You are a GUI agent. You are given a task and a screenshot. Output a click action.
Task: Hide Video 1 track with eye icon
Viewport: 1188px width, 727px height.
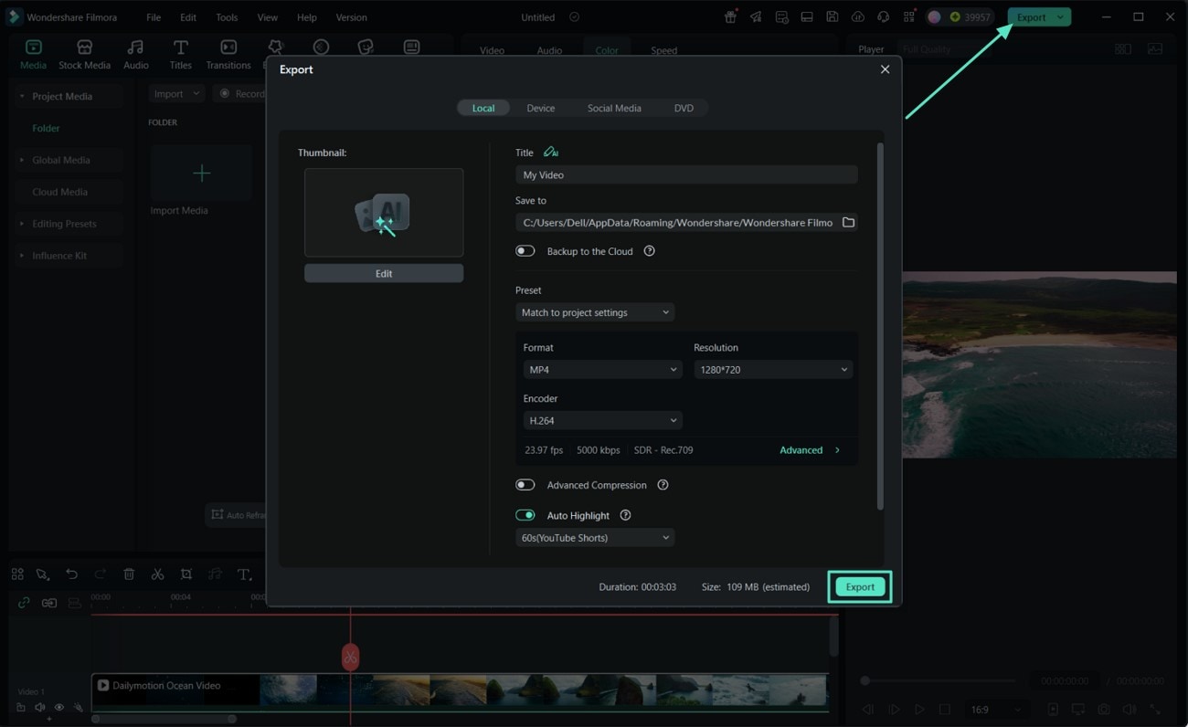click(59, 708)
